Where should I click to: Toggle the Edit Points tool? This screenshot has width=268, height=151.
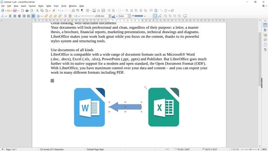pos(160,16)
